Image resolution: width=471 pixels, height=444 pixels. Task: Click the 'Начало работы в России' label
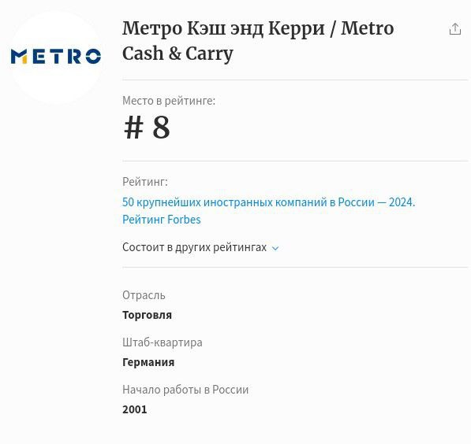185,390
